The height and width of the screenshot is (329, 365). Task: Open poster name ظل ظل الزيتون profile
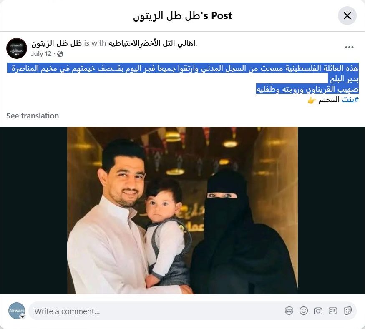(x=57, y=43)
